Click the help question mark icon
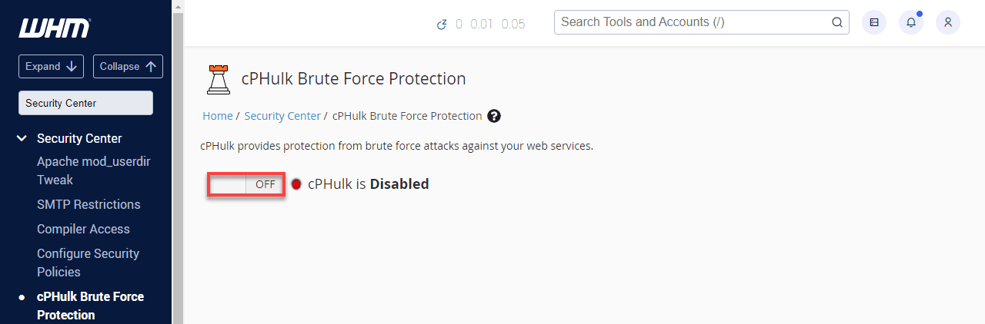 click(x=494, y=116)
